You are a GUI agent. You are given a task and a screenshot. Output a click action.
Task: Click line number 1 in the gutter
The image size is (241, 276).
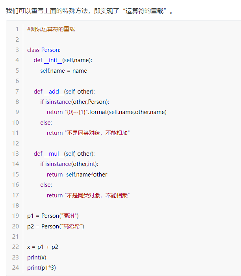pos(17,29)
